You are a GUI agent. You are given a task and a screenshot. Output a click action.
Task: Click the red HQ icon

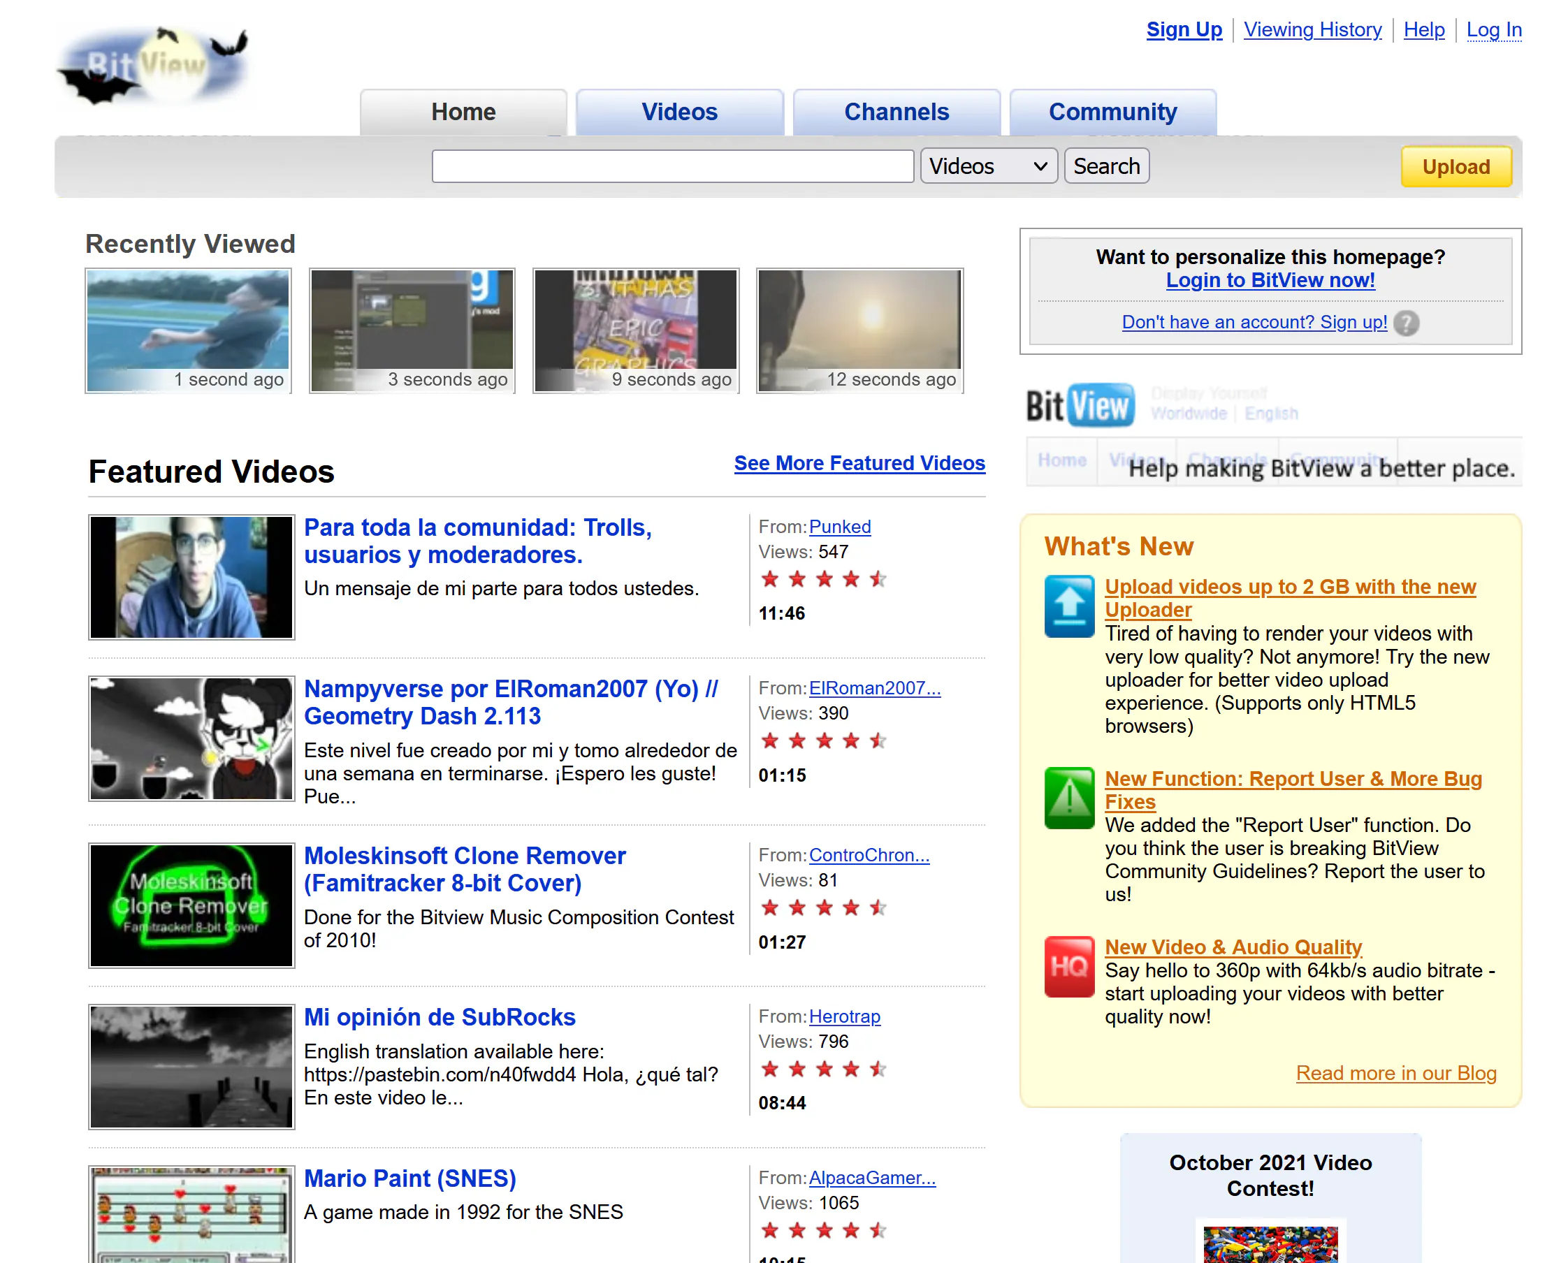pos(1069,966)
